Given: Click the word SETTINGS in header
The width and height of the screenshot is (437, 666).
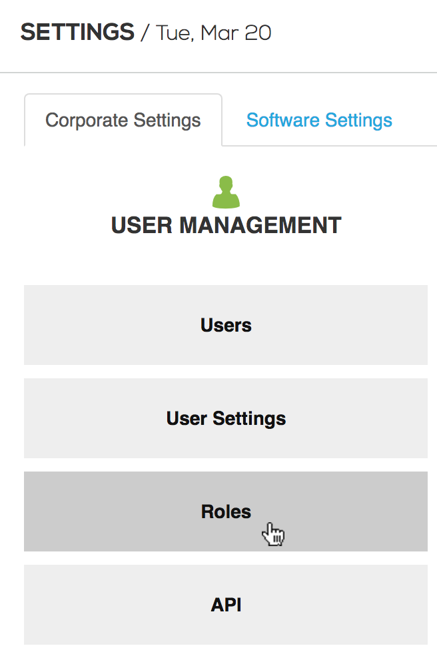Looking at the screenshot, I should pyautogui.click(x=77, y=32).
